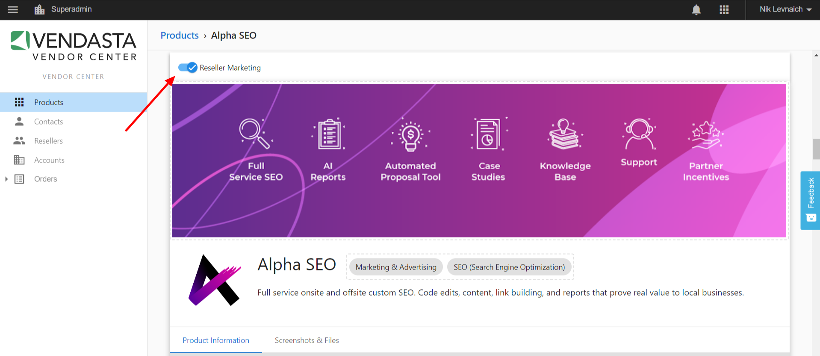
Task: Switch to the Product Information tab
Action: pos(216,340)
